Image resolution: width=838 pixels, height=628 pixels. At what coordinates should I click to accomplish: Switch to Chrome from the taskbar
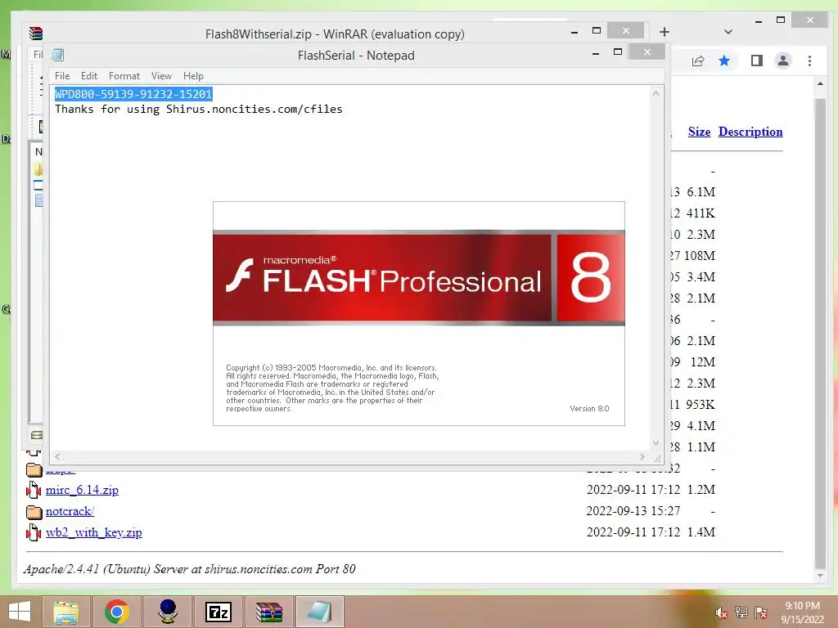click(117, 612)
